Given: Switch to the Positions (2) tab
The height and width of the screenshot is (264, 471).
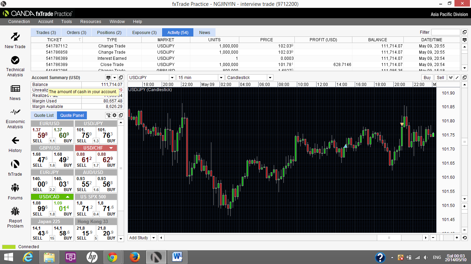Looking at the screenshot, I should [x=109, y=32].
